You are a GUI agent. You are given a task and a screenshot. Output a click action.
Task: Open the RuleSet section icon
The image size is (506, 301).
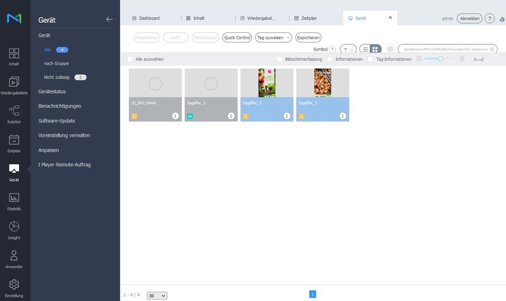pos(14,114)
